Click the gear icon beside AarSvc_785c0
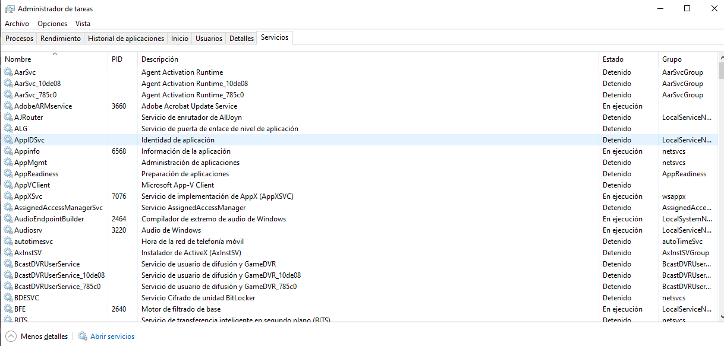 tap(8, 95)
